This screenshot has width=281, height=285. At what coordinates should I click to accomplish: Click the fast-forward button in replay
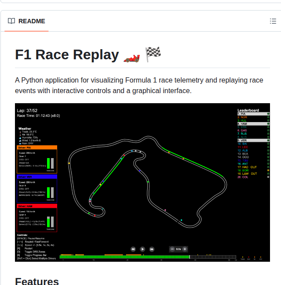tap(152, 249)
